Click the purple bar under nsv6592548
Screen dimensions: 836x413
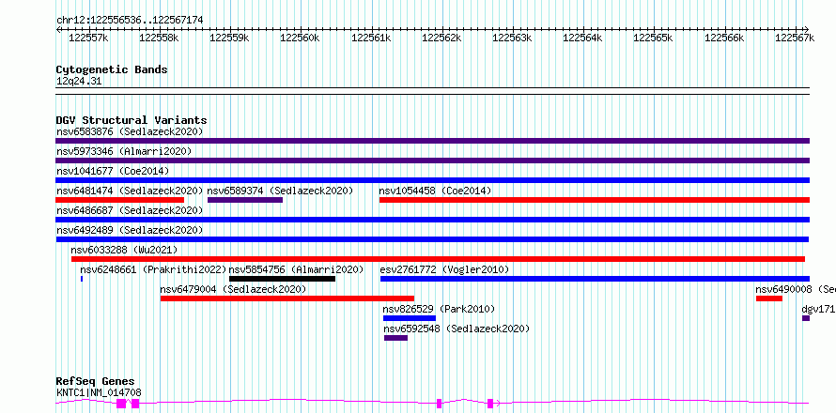[395, 338]
